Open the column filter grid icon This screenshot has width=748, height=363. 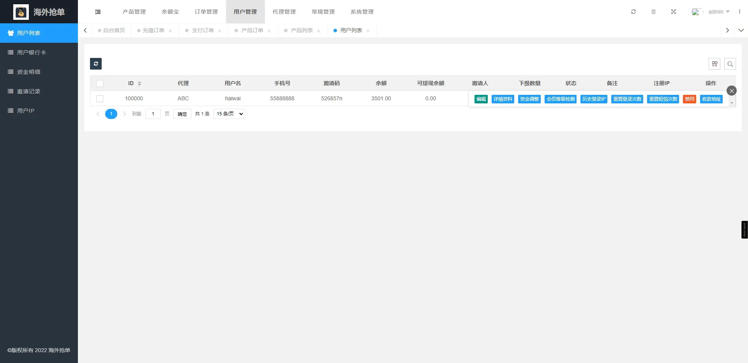[x=714, y=64]
